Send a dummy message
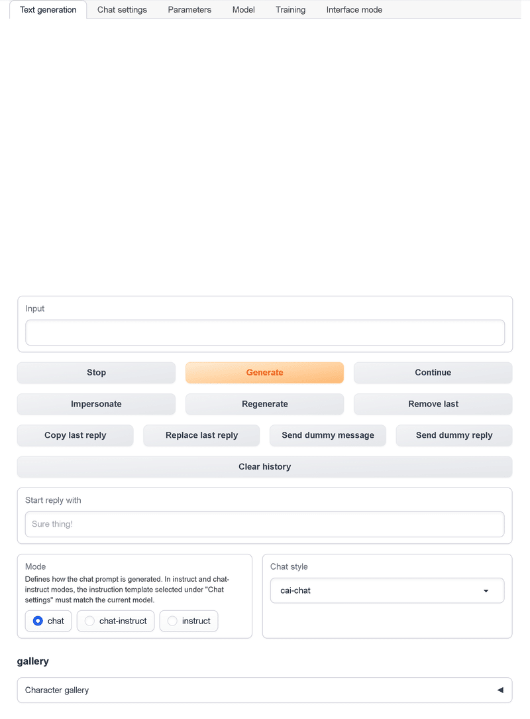This screenshot has height=719, width=530. [x=327, y=435]
